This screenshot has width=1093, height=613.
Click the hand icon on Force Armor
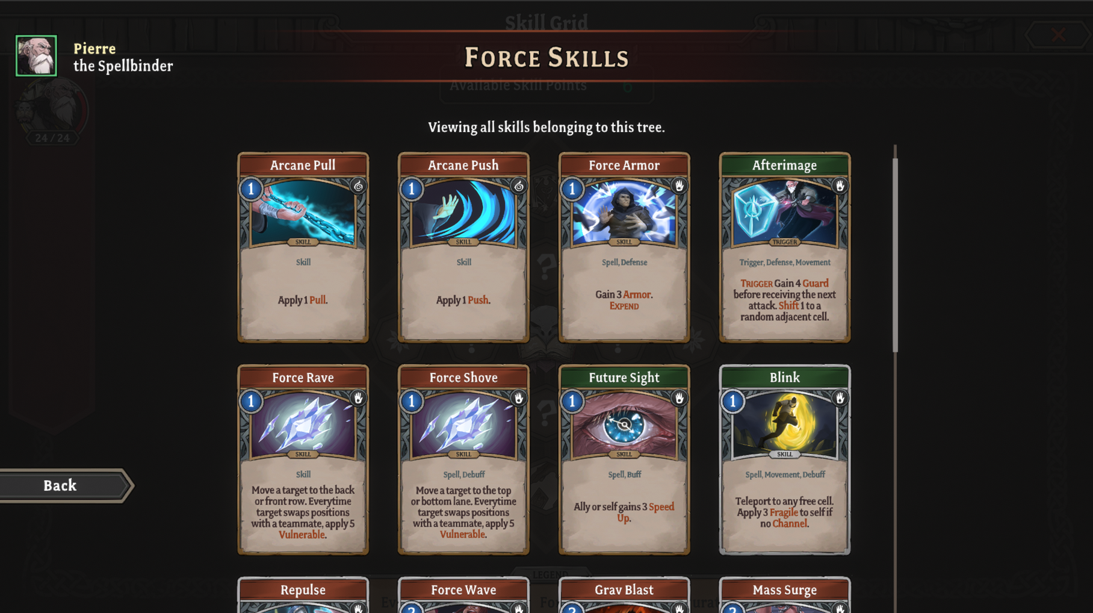679,186
